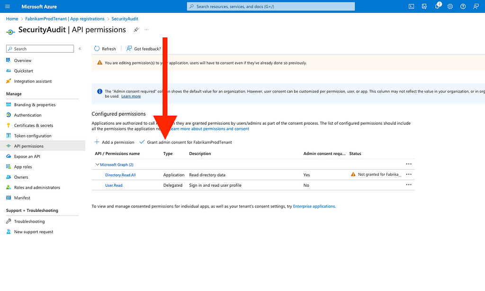
Task: Click the plus icon for Add a permission
Action: 97,142
